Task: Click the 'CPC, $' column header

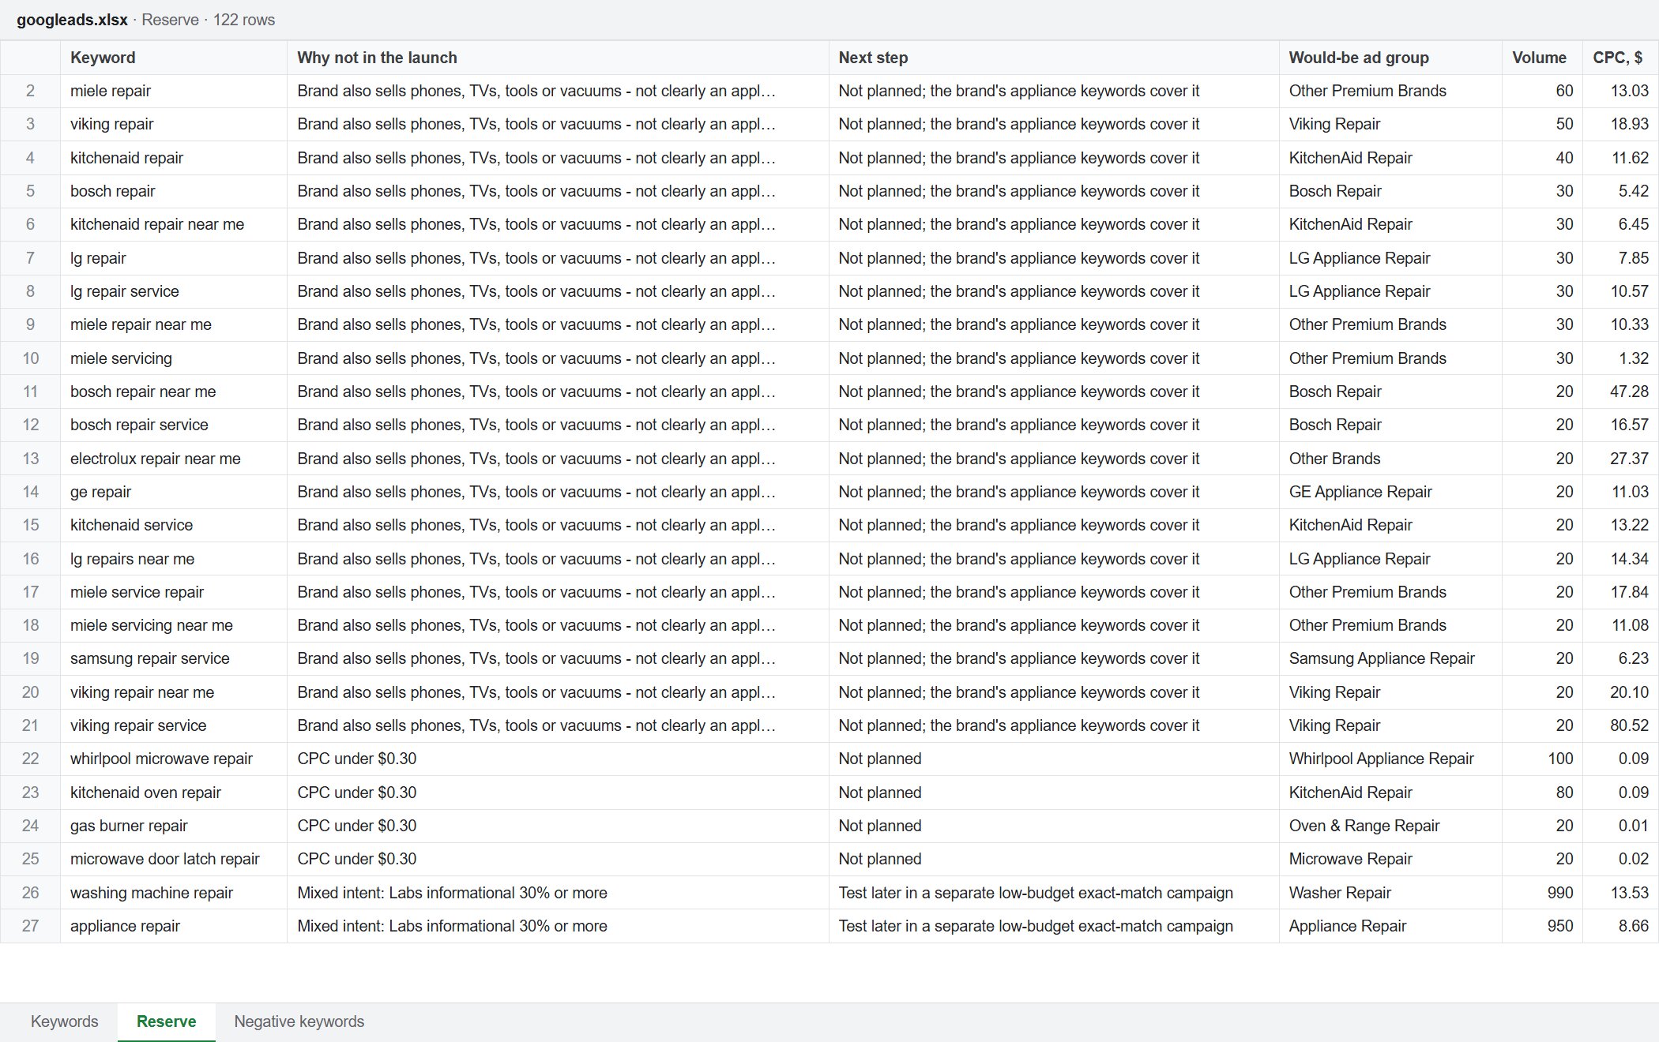Action: pos(1620,58)
